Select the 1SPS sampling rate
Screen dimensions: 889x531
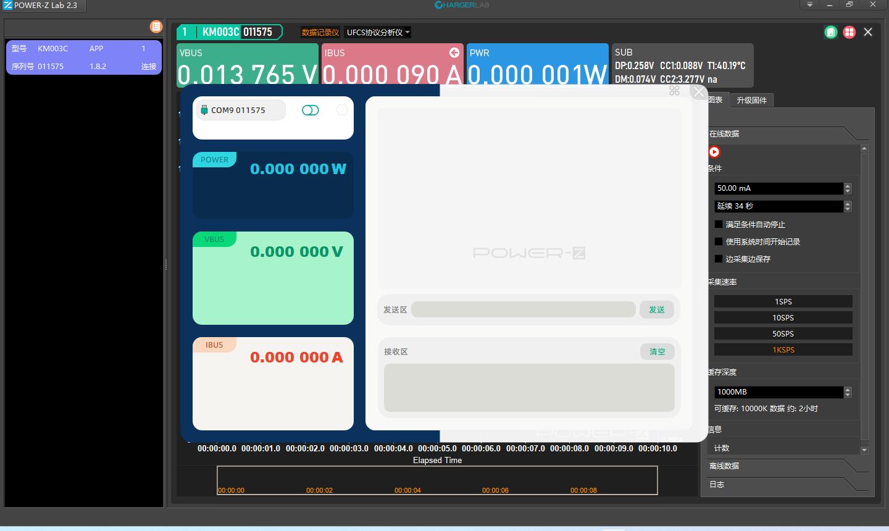click(783, 301)
